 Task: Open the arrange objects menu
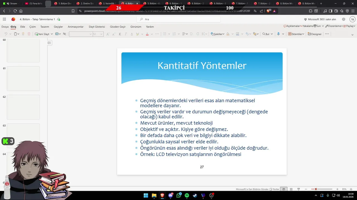point(255,34)
